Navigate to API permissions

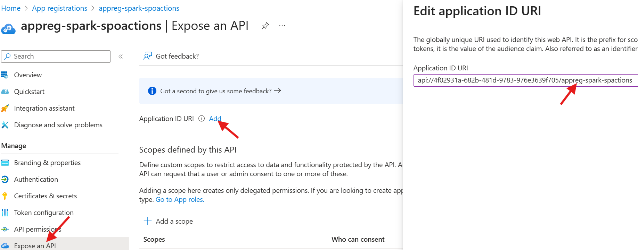pyautogui.click(x=38, y=229)
